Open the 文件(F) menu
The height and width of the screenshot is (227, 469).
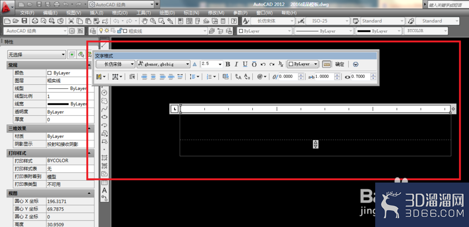tap(27, 13)
